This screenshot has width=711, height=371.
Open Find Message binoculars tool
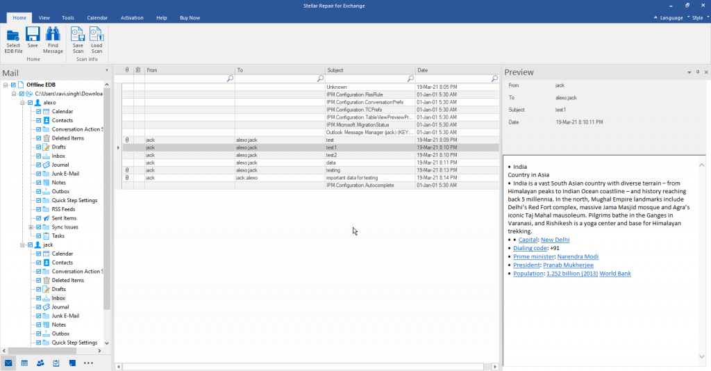pyautogui.click(x=53, y=40)
